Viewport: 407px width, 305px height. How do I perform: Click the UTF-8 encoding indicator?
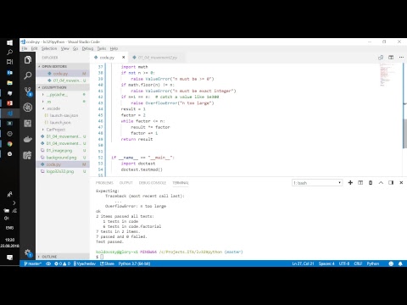(x=344, y=263)
